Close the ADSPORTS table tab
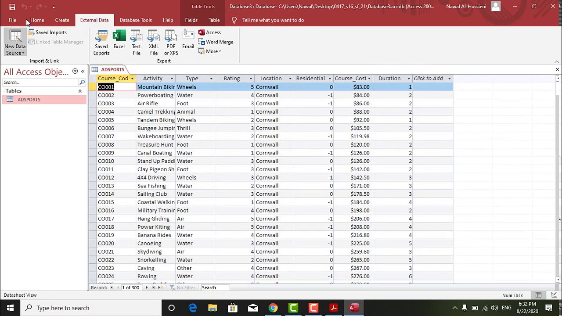The image size is (562, 316). (557, 69)
